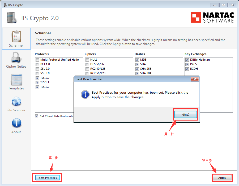Click the title bar application icon
Screen dimensions: 239x186
5,5
